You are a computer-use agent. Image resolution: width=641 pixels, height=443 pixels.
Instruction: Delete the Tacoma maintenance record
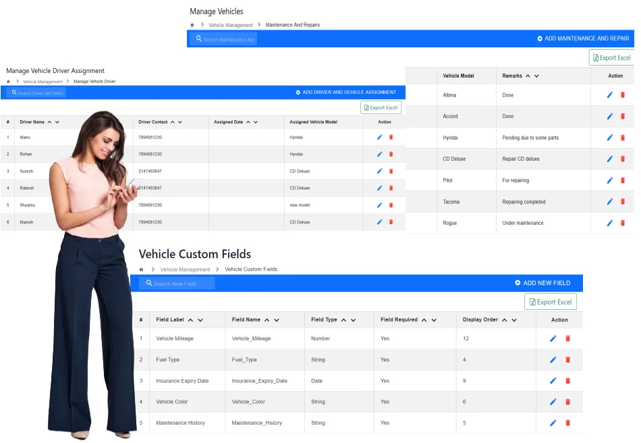623,202
